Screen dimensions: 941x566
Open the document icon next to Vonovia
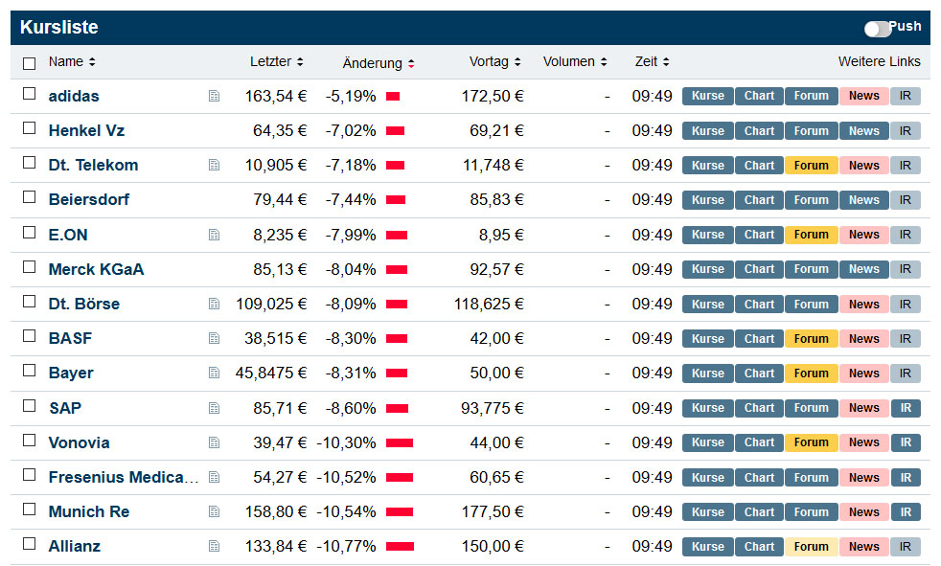(215, 443)
